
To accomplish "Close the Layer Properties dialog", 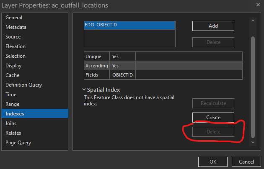I will (x=257, y=5).
